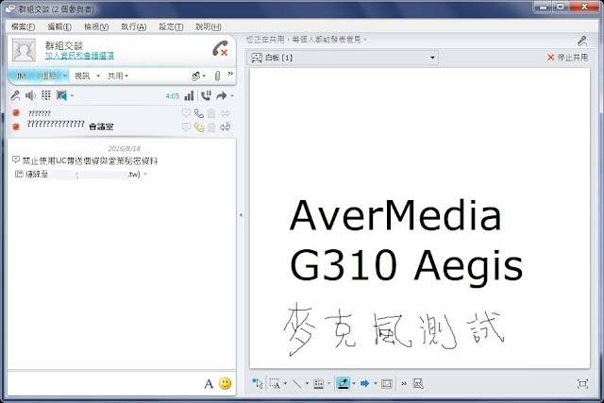Click the message 禁止使用UC傳送個資與營業秘密資料
The image size is (604, 403).
[x=90, y=160]
